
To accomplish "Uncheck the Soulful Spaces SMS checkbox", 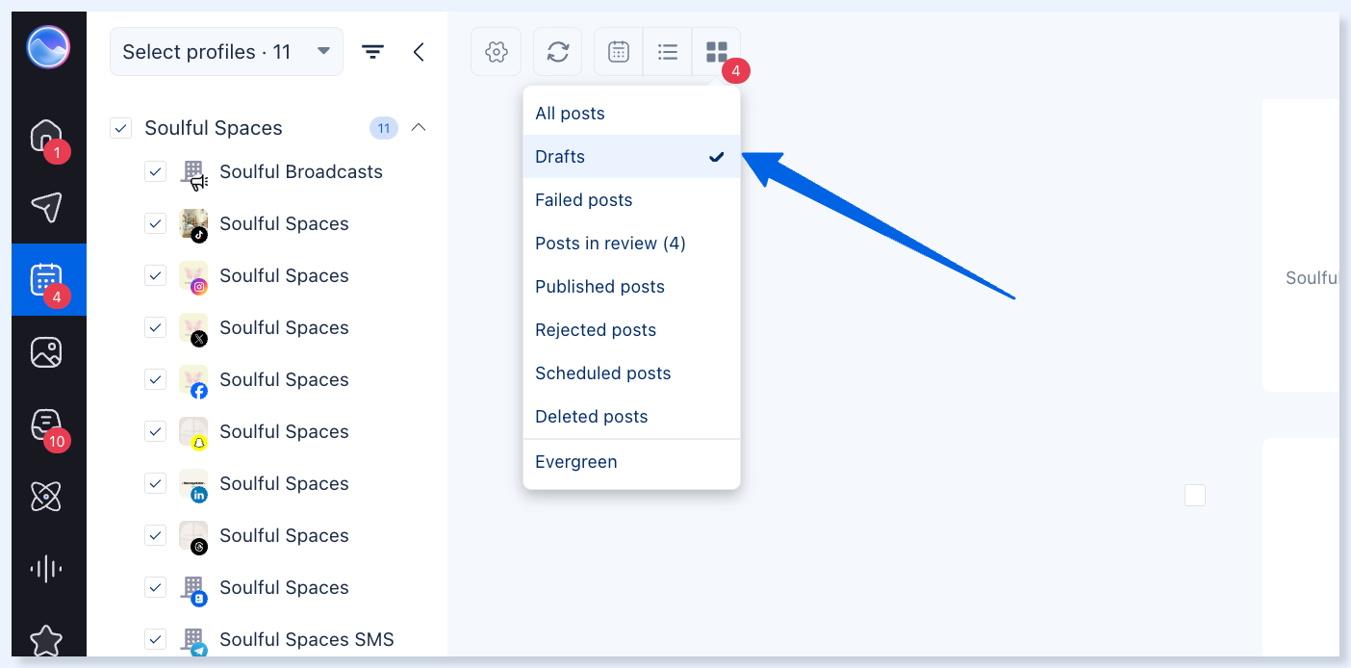I will click(155, 639).
